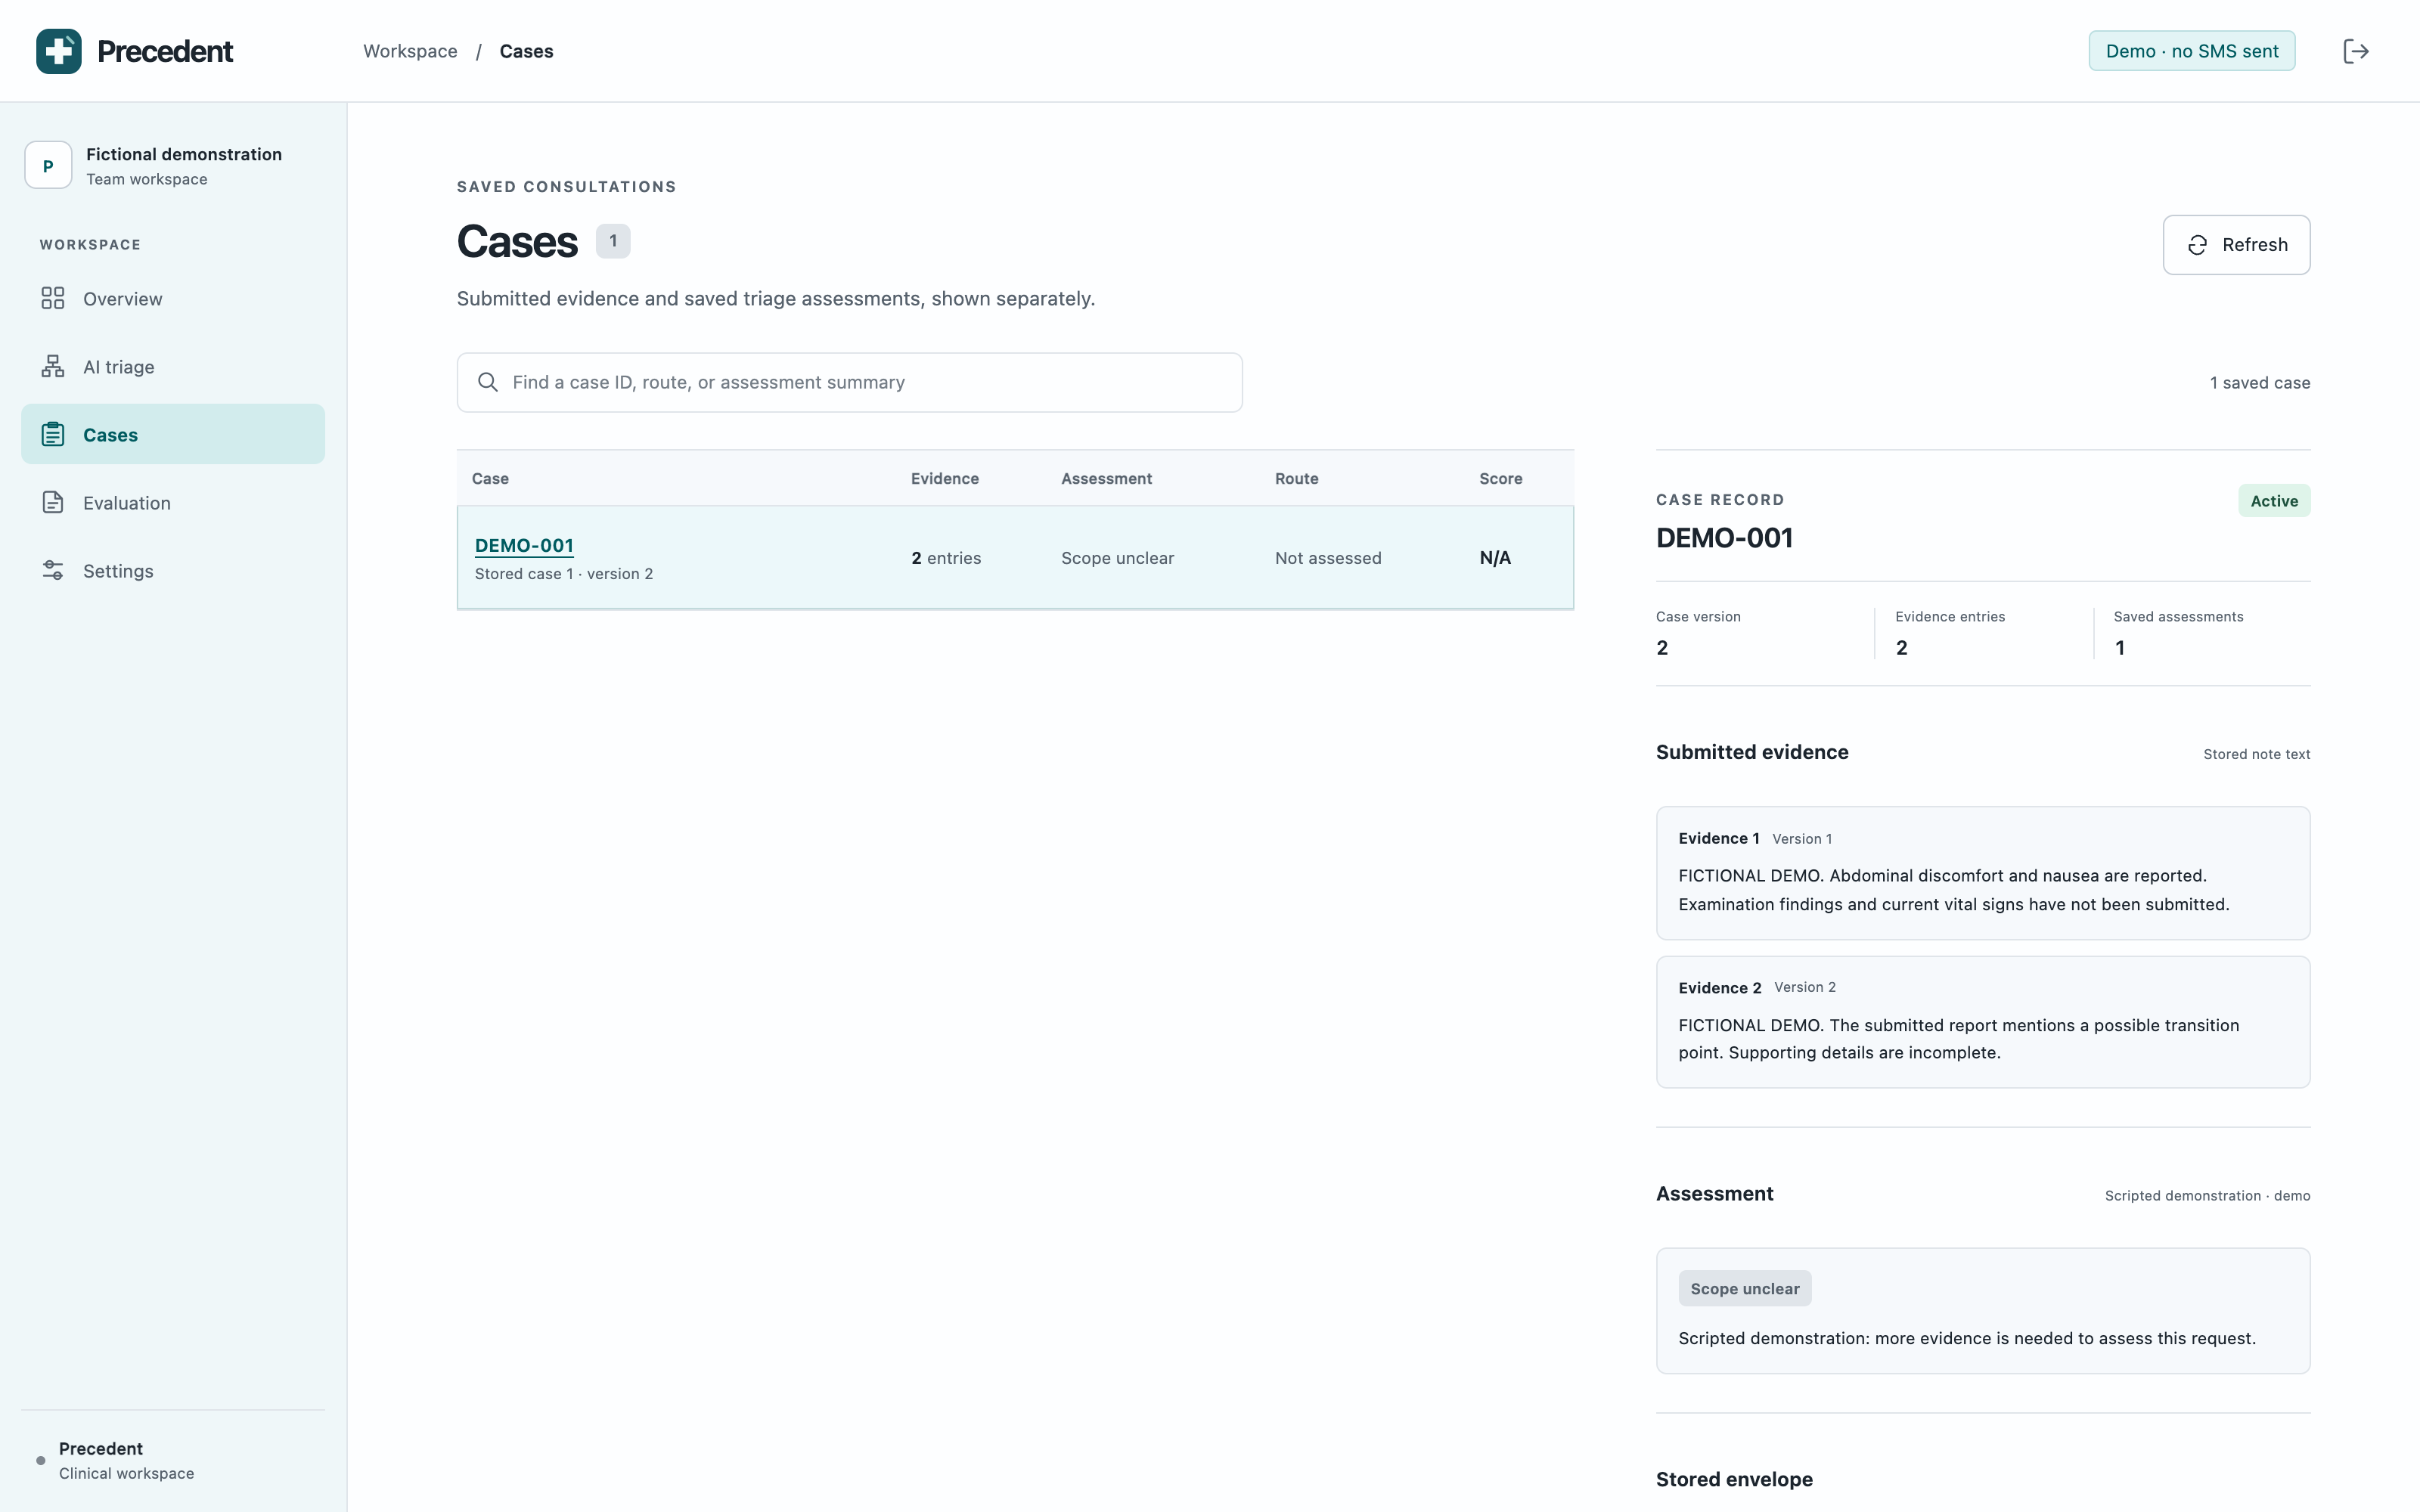
Task: Open the AI triage menu item
Action: pyautogui.click(x=173, y=366)
